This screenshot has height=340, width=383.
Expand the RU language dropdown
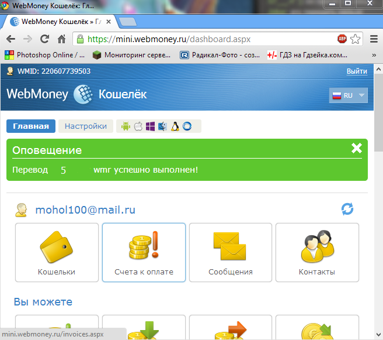tap(348, 95)
